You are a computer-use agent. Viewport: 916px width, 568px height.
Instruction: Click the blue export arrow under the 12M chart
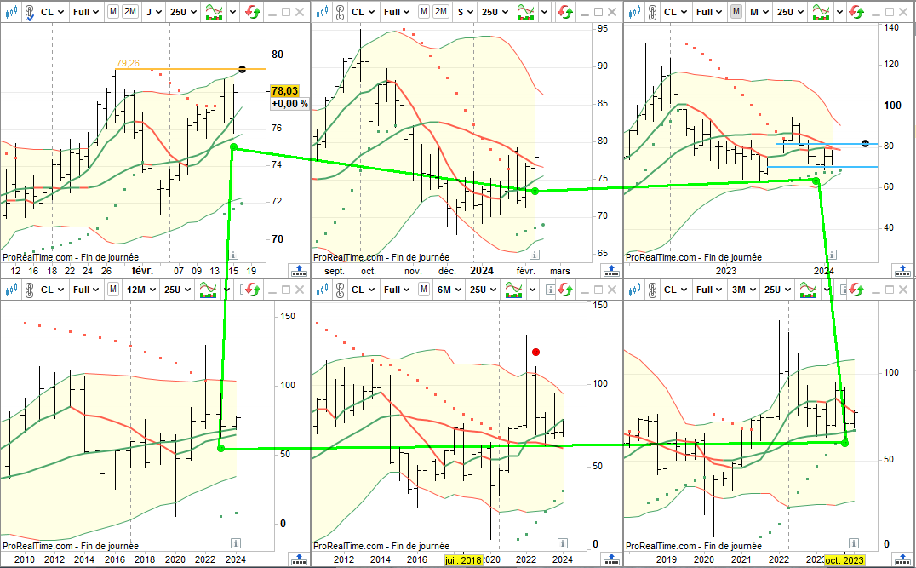tap(299, 559)
